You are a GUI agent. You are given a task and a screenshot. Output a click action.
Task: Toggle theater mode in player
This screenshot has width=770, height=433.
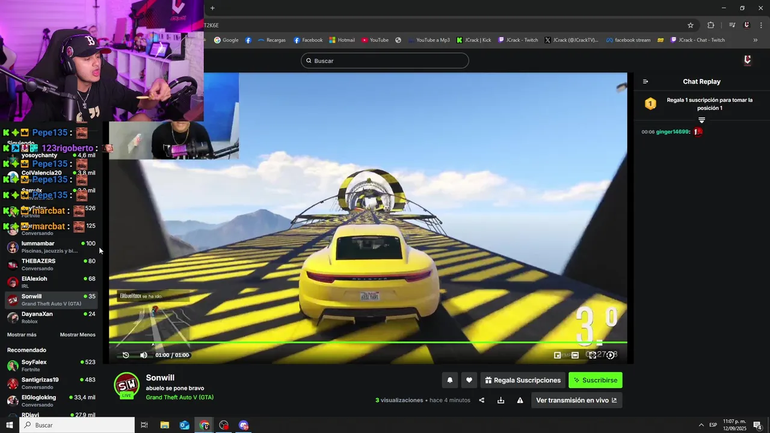click(x=575, y=355)
